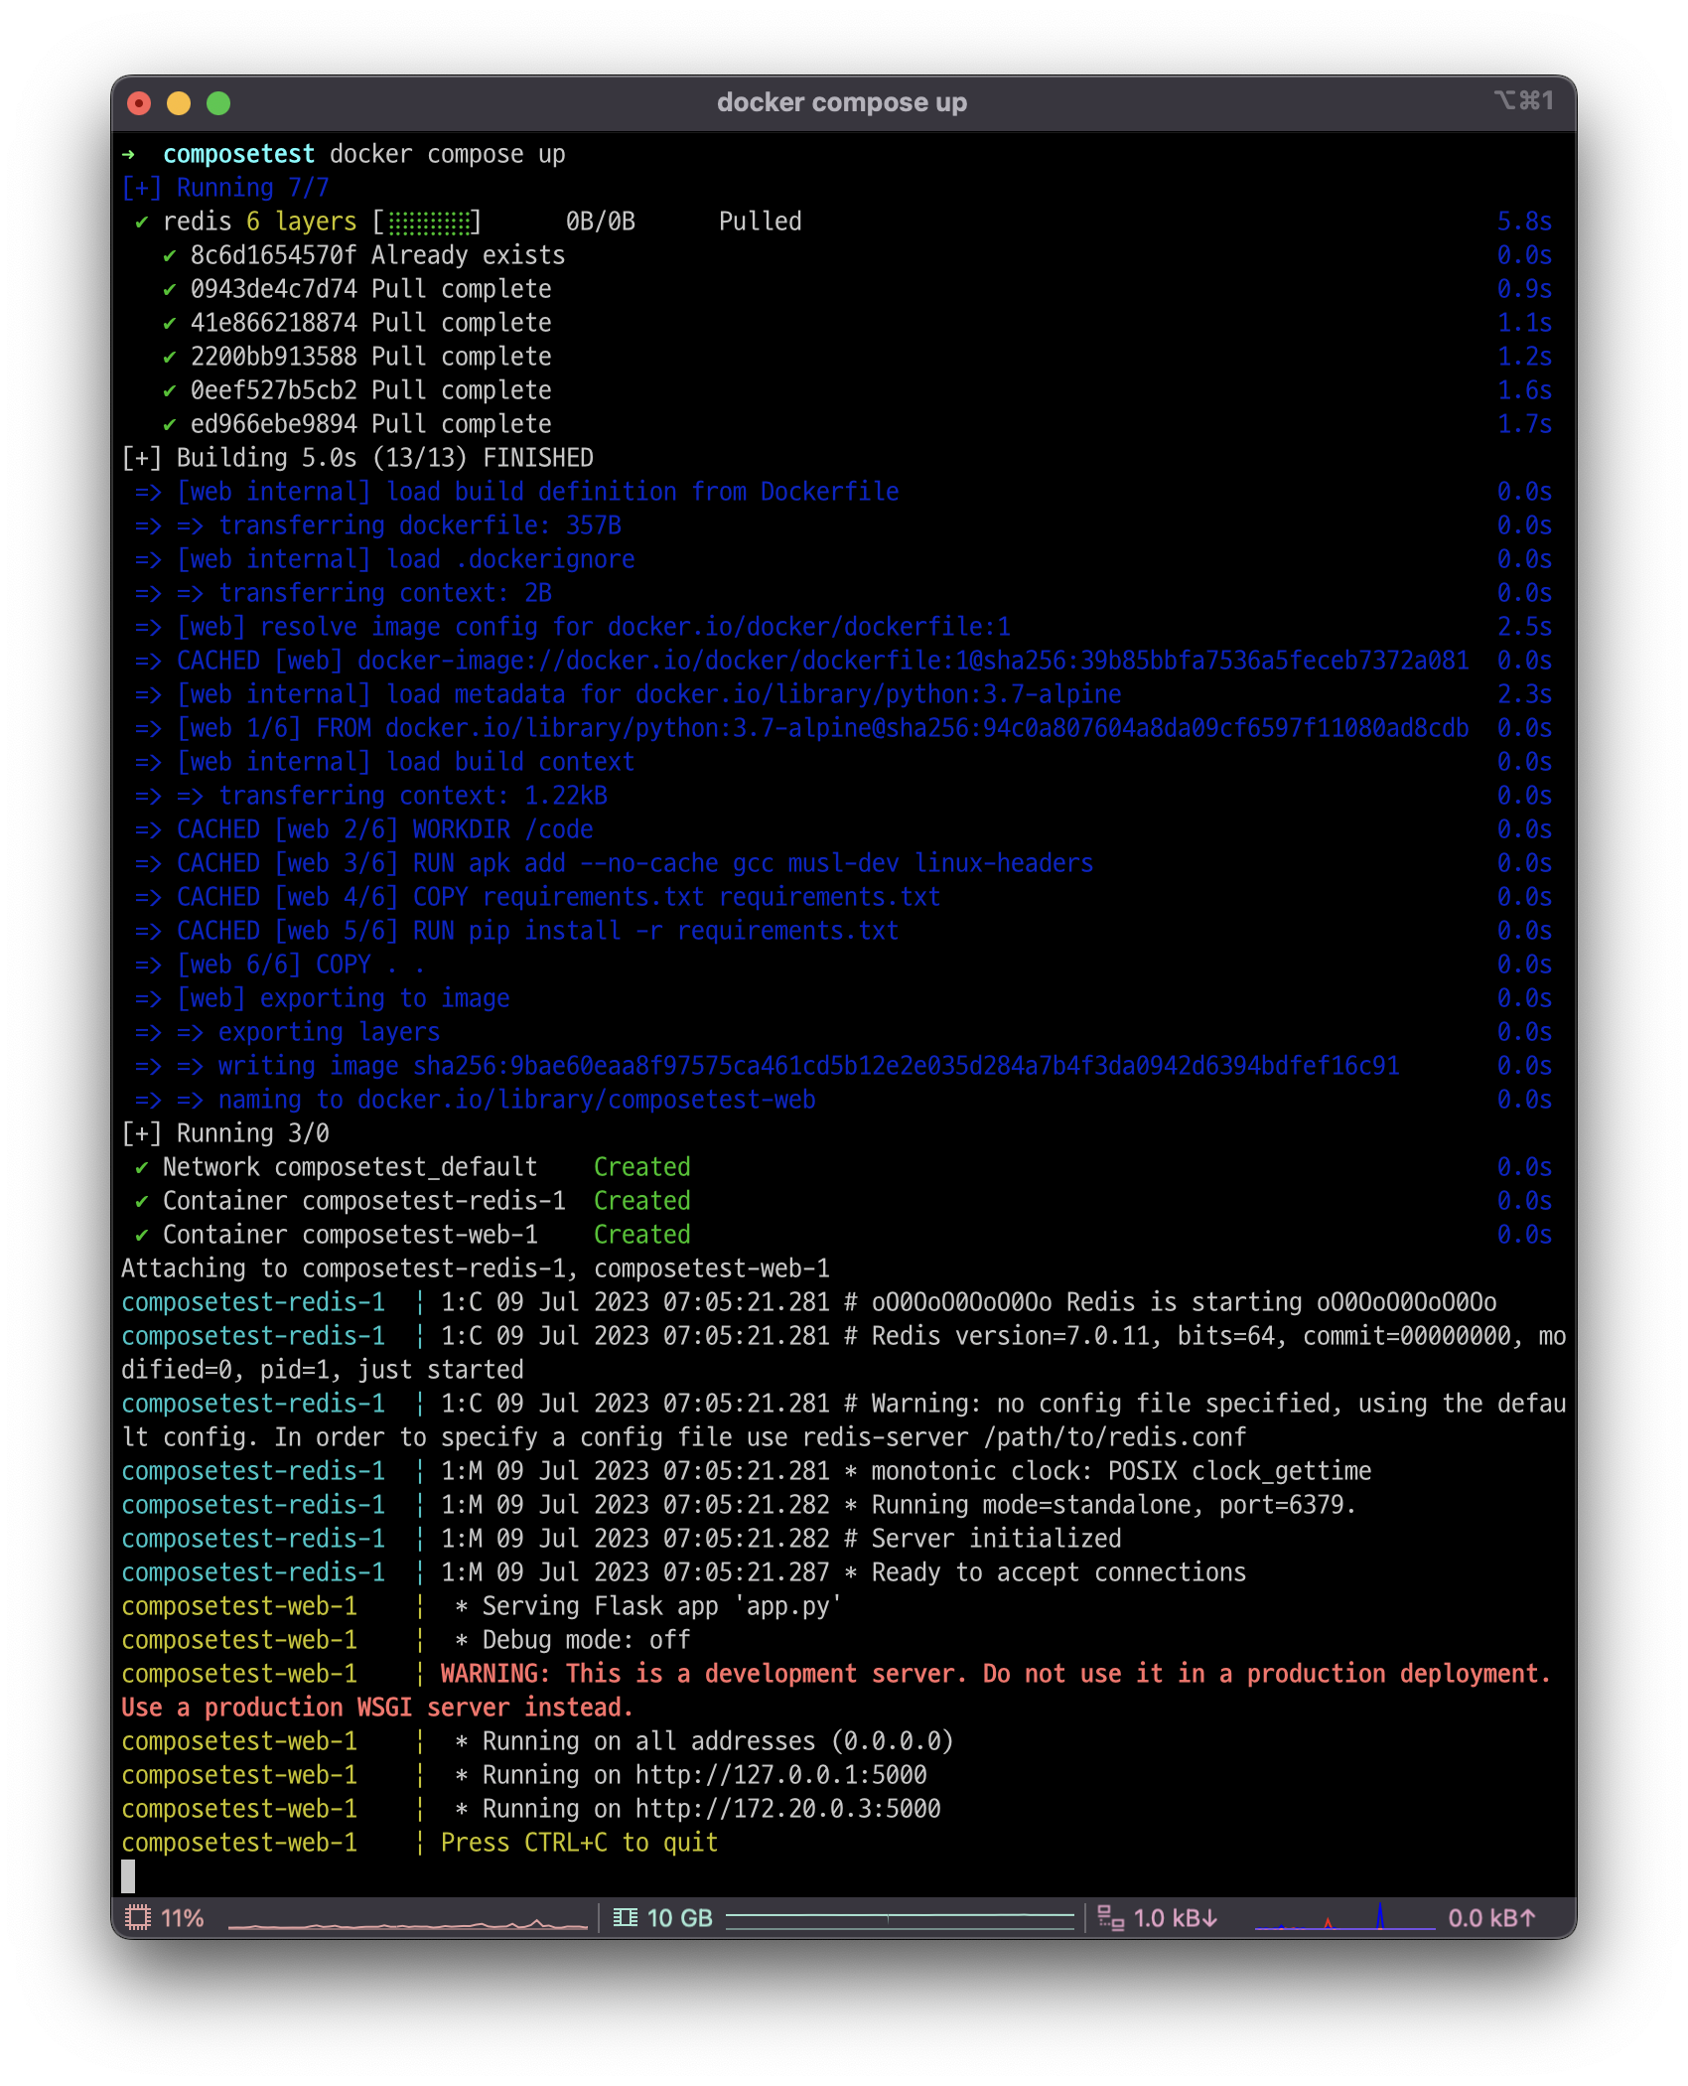Click checkmark beside 'Container composetest-web-1'
The width and height of the screenshot is (1688, 2086).
142,1235
